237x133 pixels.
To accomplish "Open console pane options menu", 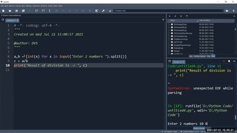I will (x=234, y=61).
